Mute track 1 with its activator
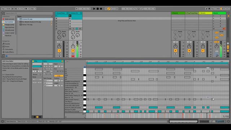231x130 pixels. point(59,51)
